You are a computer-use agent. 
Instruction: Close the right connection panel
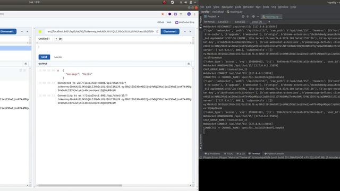tap(190, 32)
